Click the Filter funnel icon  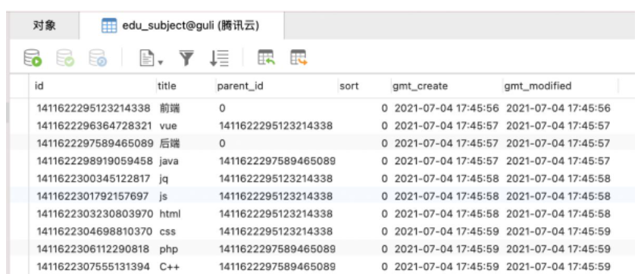tap(186, 58)
